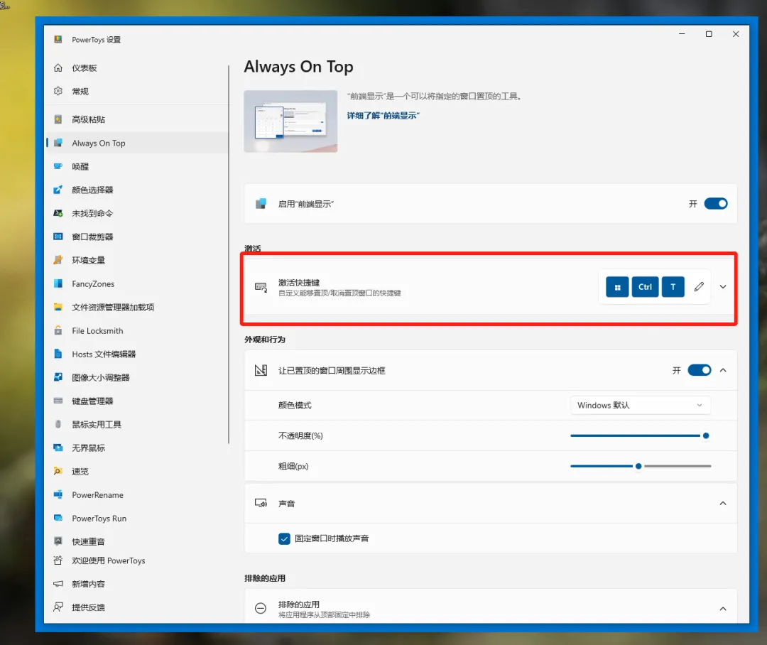The image size is (767, 645).
Task: Click the 高级粘贴 clipboard icon
Action: point(58,119)
